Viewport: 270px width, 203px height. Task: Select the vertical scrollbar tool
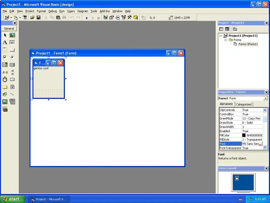(x=12, y=72)
